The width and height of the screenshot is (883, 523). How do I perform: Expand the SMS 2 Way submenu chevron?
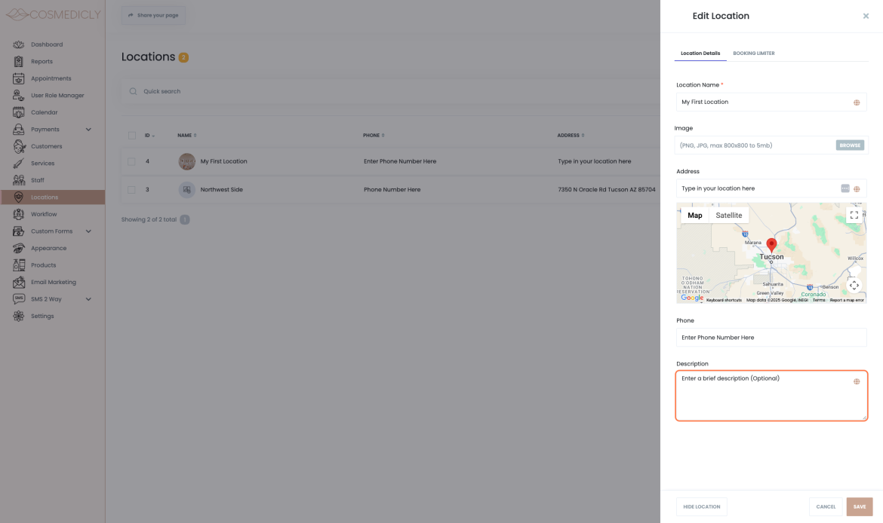[x=88, y=299]
